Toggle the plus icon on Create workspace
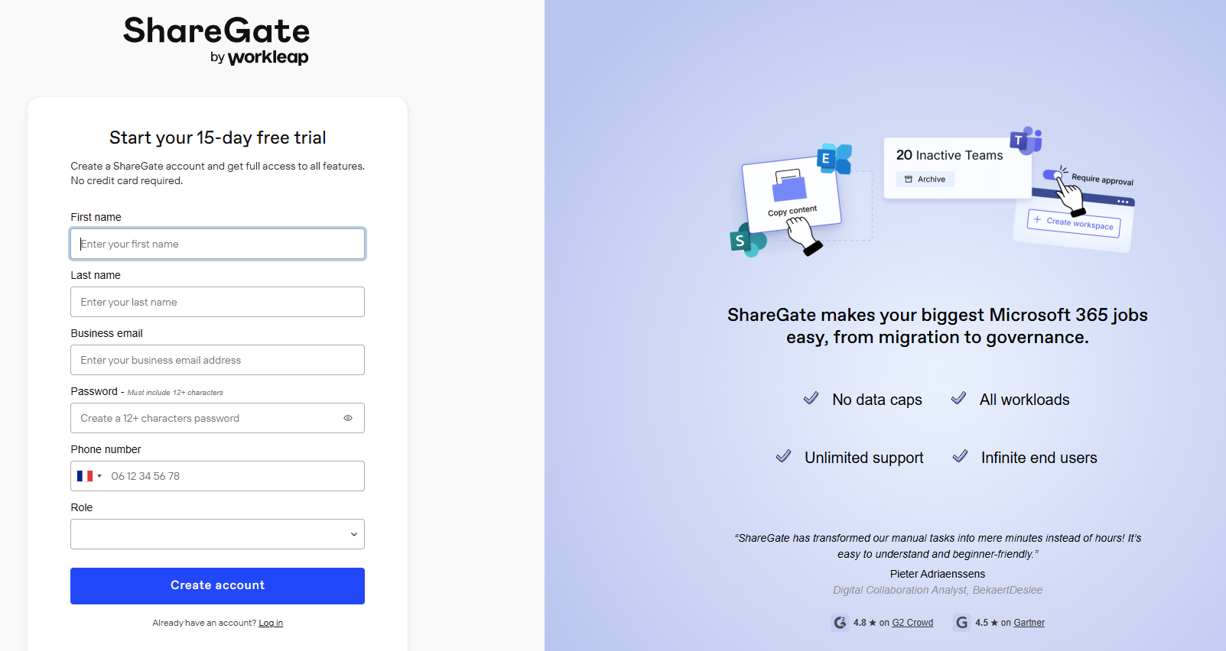The image size is (1226, 651). pyautogui.click(x=1036, y=219)
